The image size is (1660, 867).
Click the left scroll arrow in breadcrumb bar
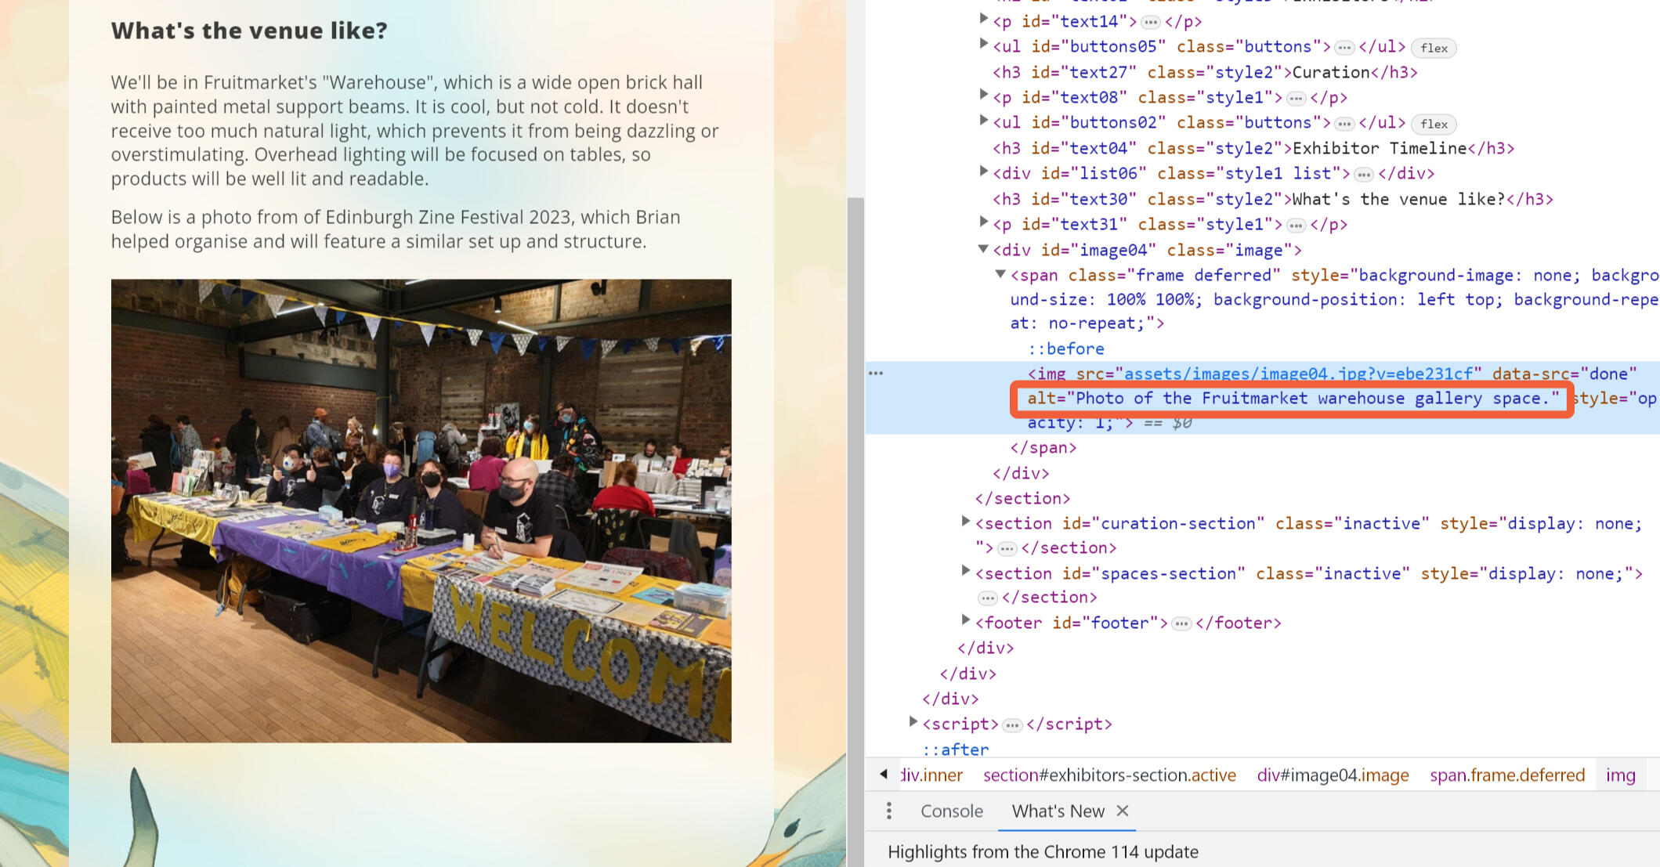point(884,775)
